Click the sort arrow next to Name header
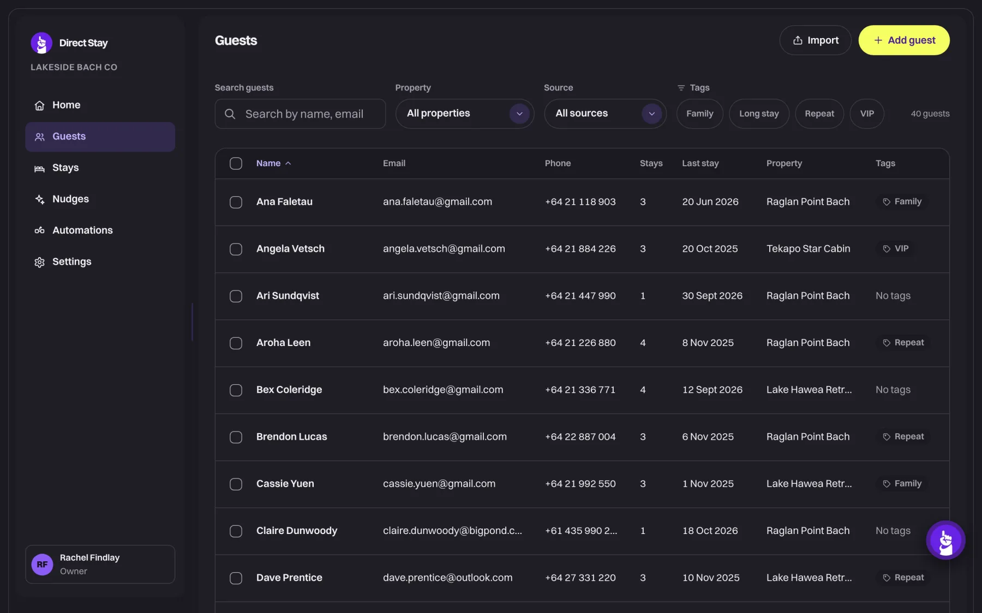This screenshot has height=613, width=982. pyautogui.click(x=288, y=163)
